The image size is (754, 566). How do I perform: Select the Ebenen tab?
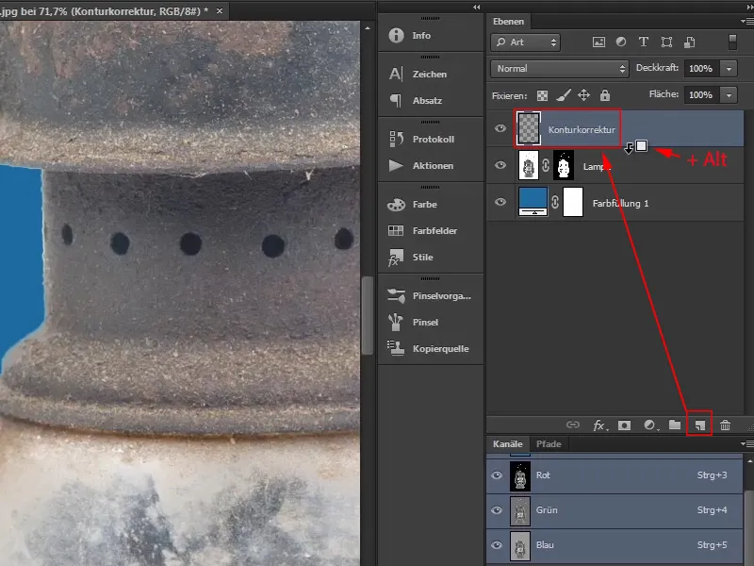point(508,21)
